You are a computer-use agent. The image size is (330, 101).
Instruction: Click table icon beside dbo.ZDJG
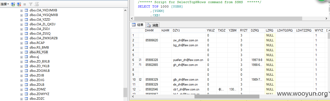(26, 80)
